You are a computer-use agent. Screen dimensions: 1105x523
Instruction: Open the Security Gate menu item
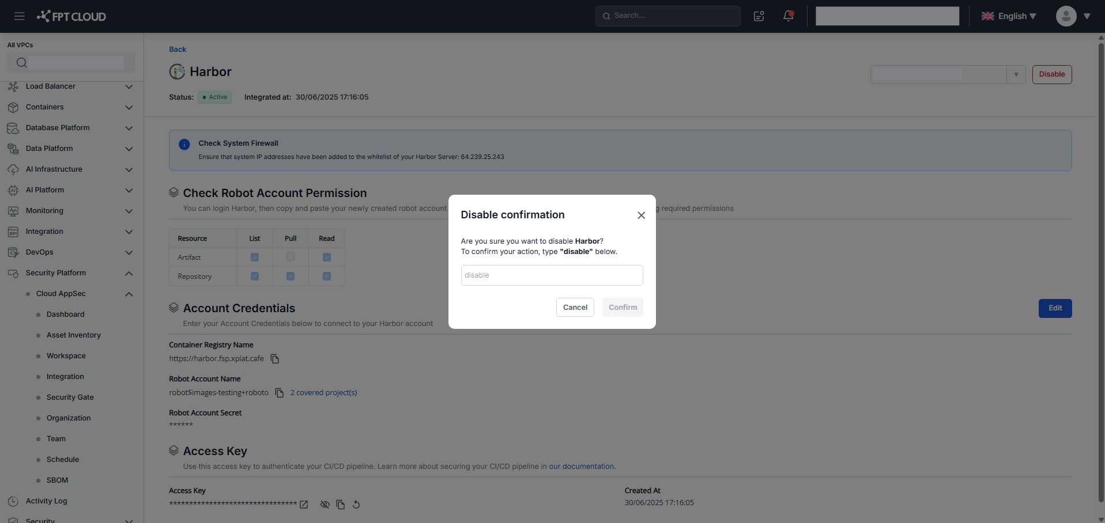coord(70,397)
